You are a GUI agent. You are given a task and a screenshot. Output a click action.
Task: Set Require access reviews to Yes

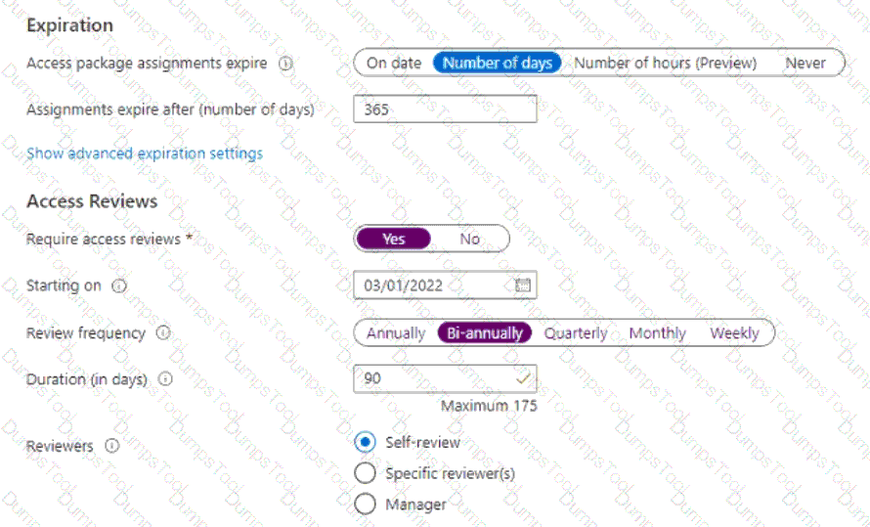click(394, 239)
